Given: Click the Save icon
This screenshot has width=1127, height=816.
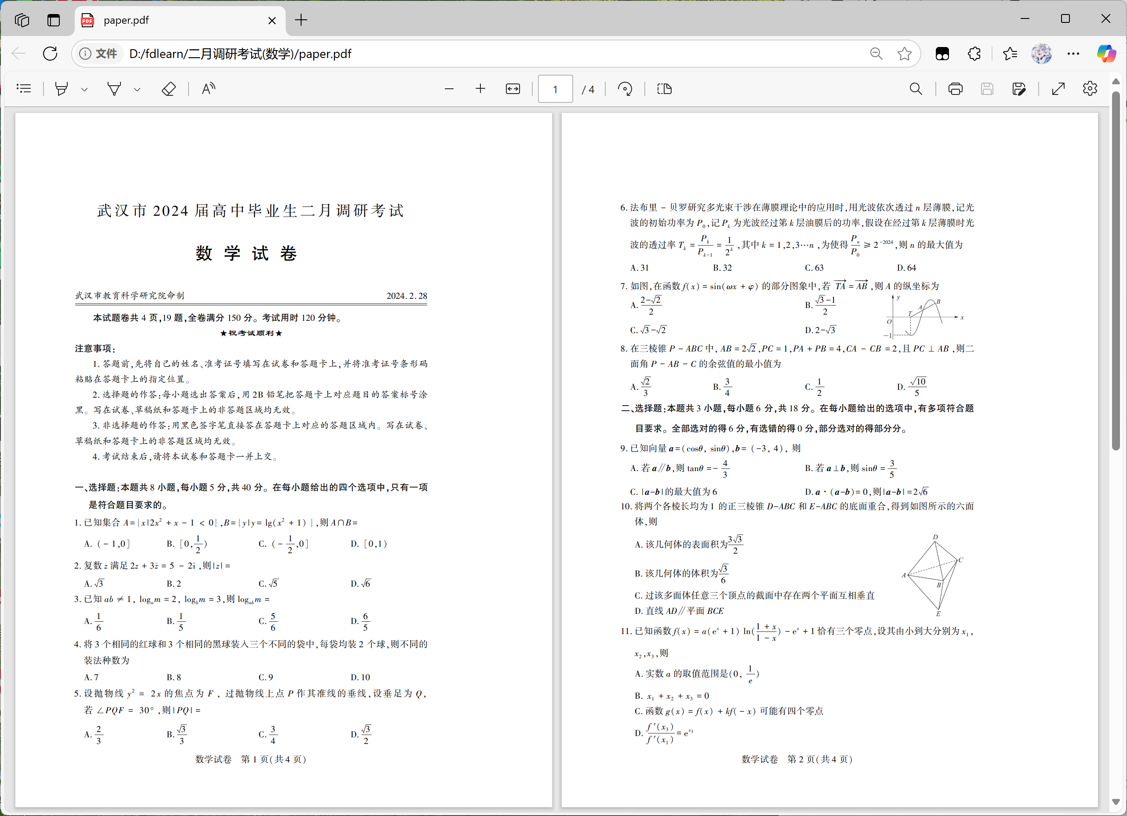Looking at the screenshot, I should click(987, 89).
